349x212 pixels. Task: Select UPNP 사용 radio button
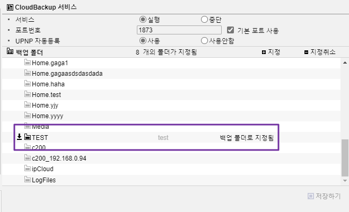pyautogui.click(x=143, y=41)
